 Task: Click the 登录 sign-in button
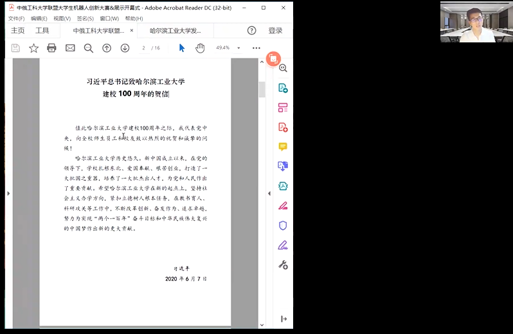[275, 30]
